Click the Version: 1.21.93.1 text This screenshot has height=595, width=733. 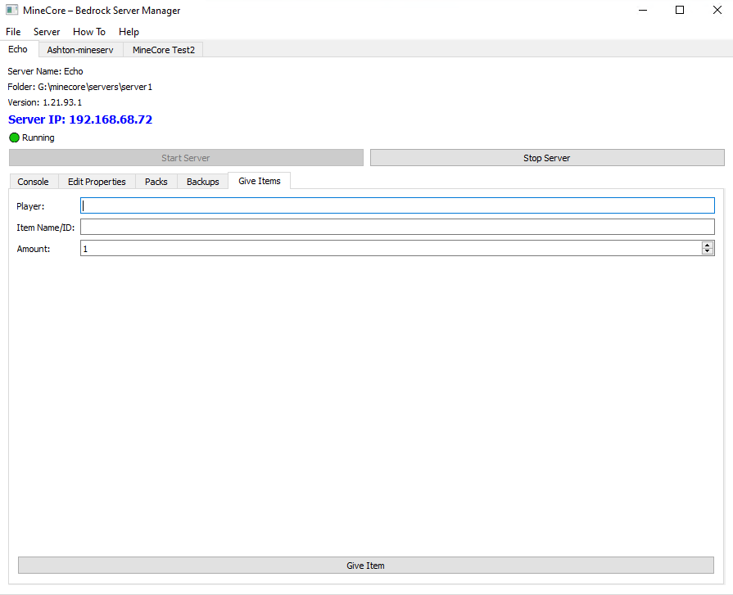45,102
